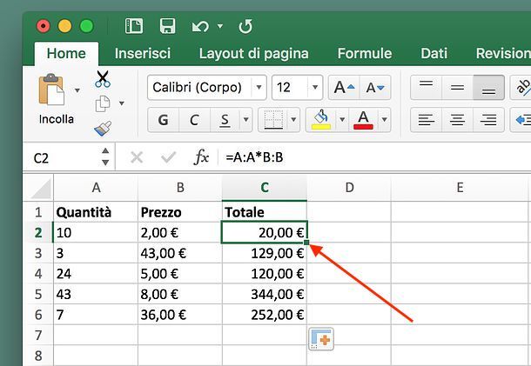The height and width of the screenshot is (366, 531).
Task: Select cell with 43,00 € price
Action: (x=180, y=253)
